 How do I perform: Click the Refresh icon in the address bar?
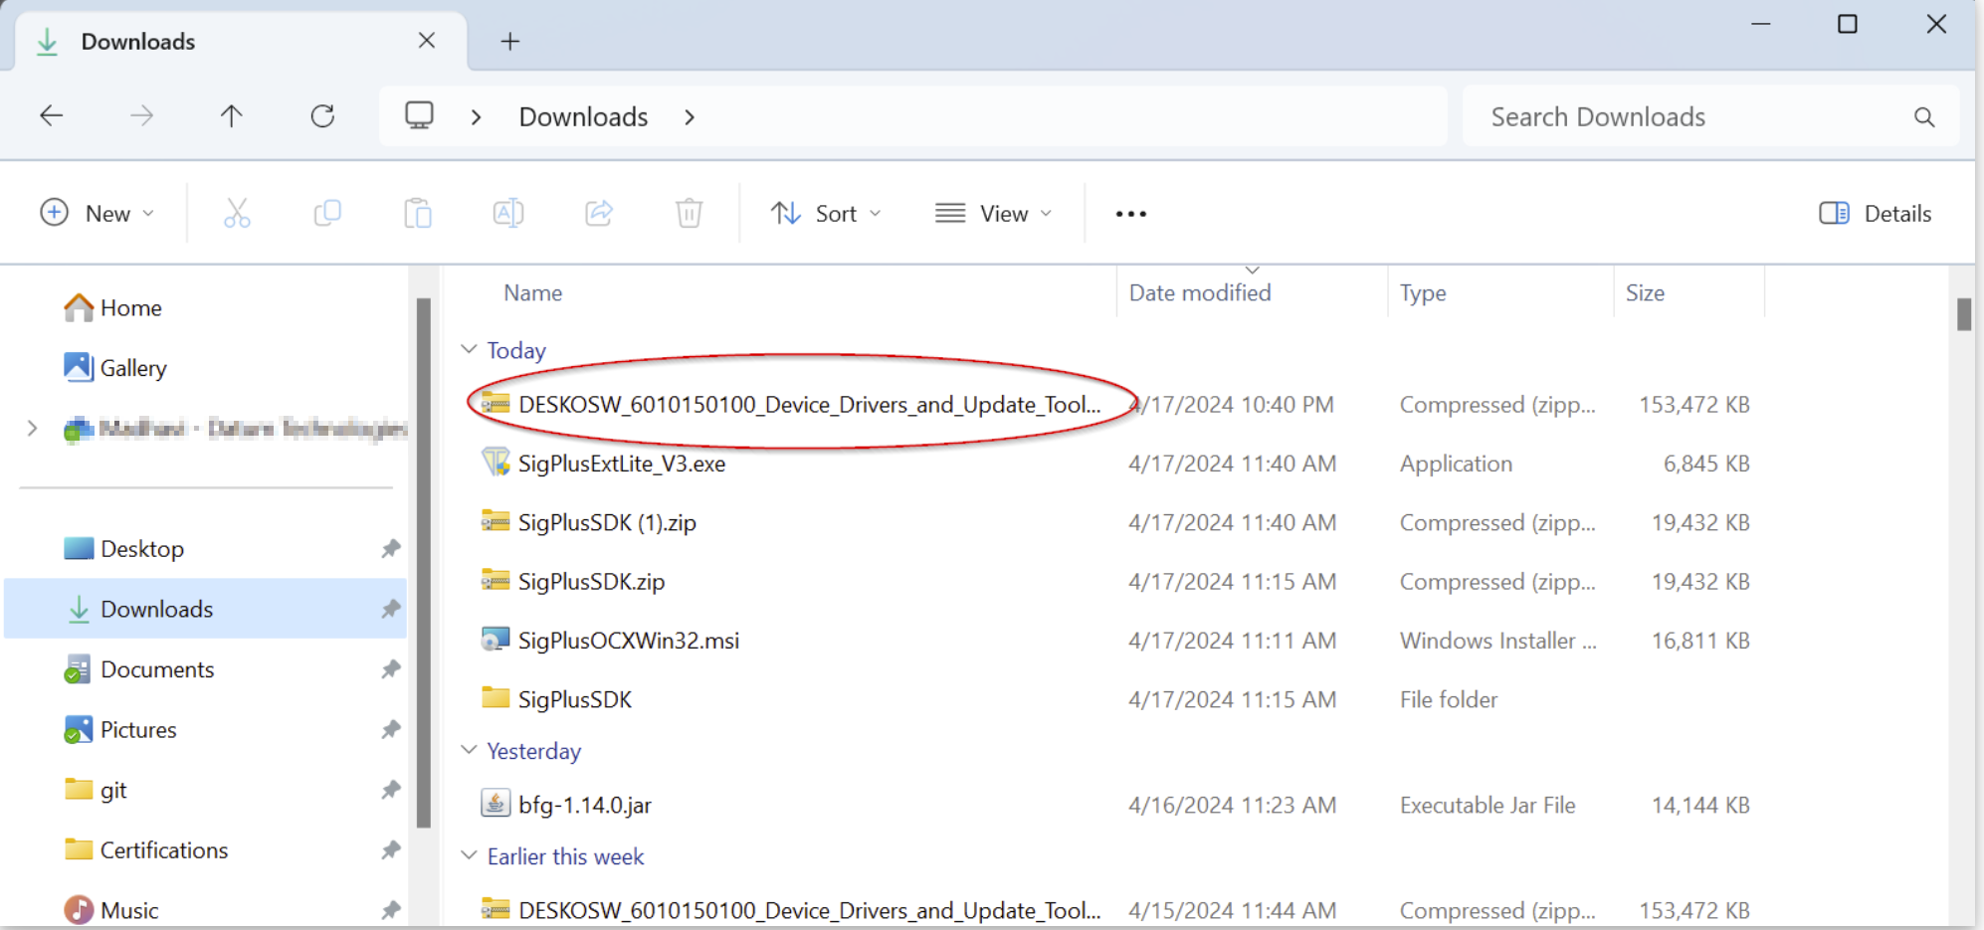tap(322, 115)
